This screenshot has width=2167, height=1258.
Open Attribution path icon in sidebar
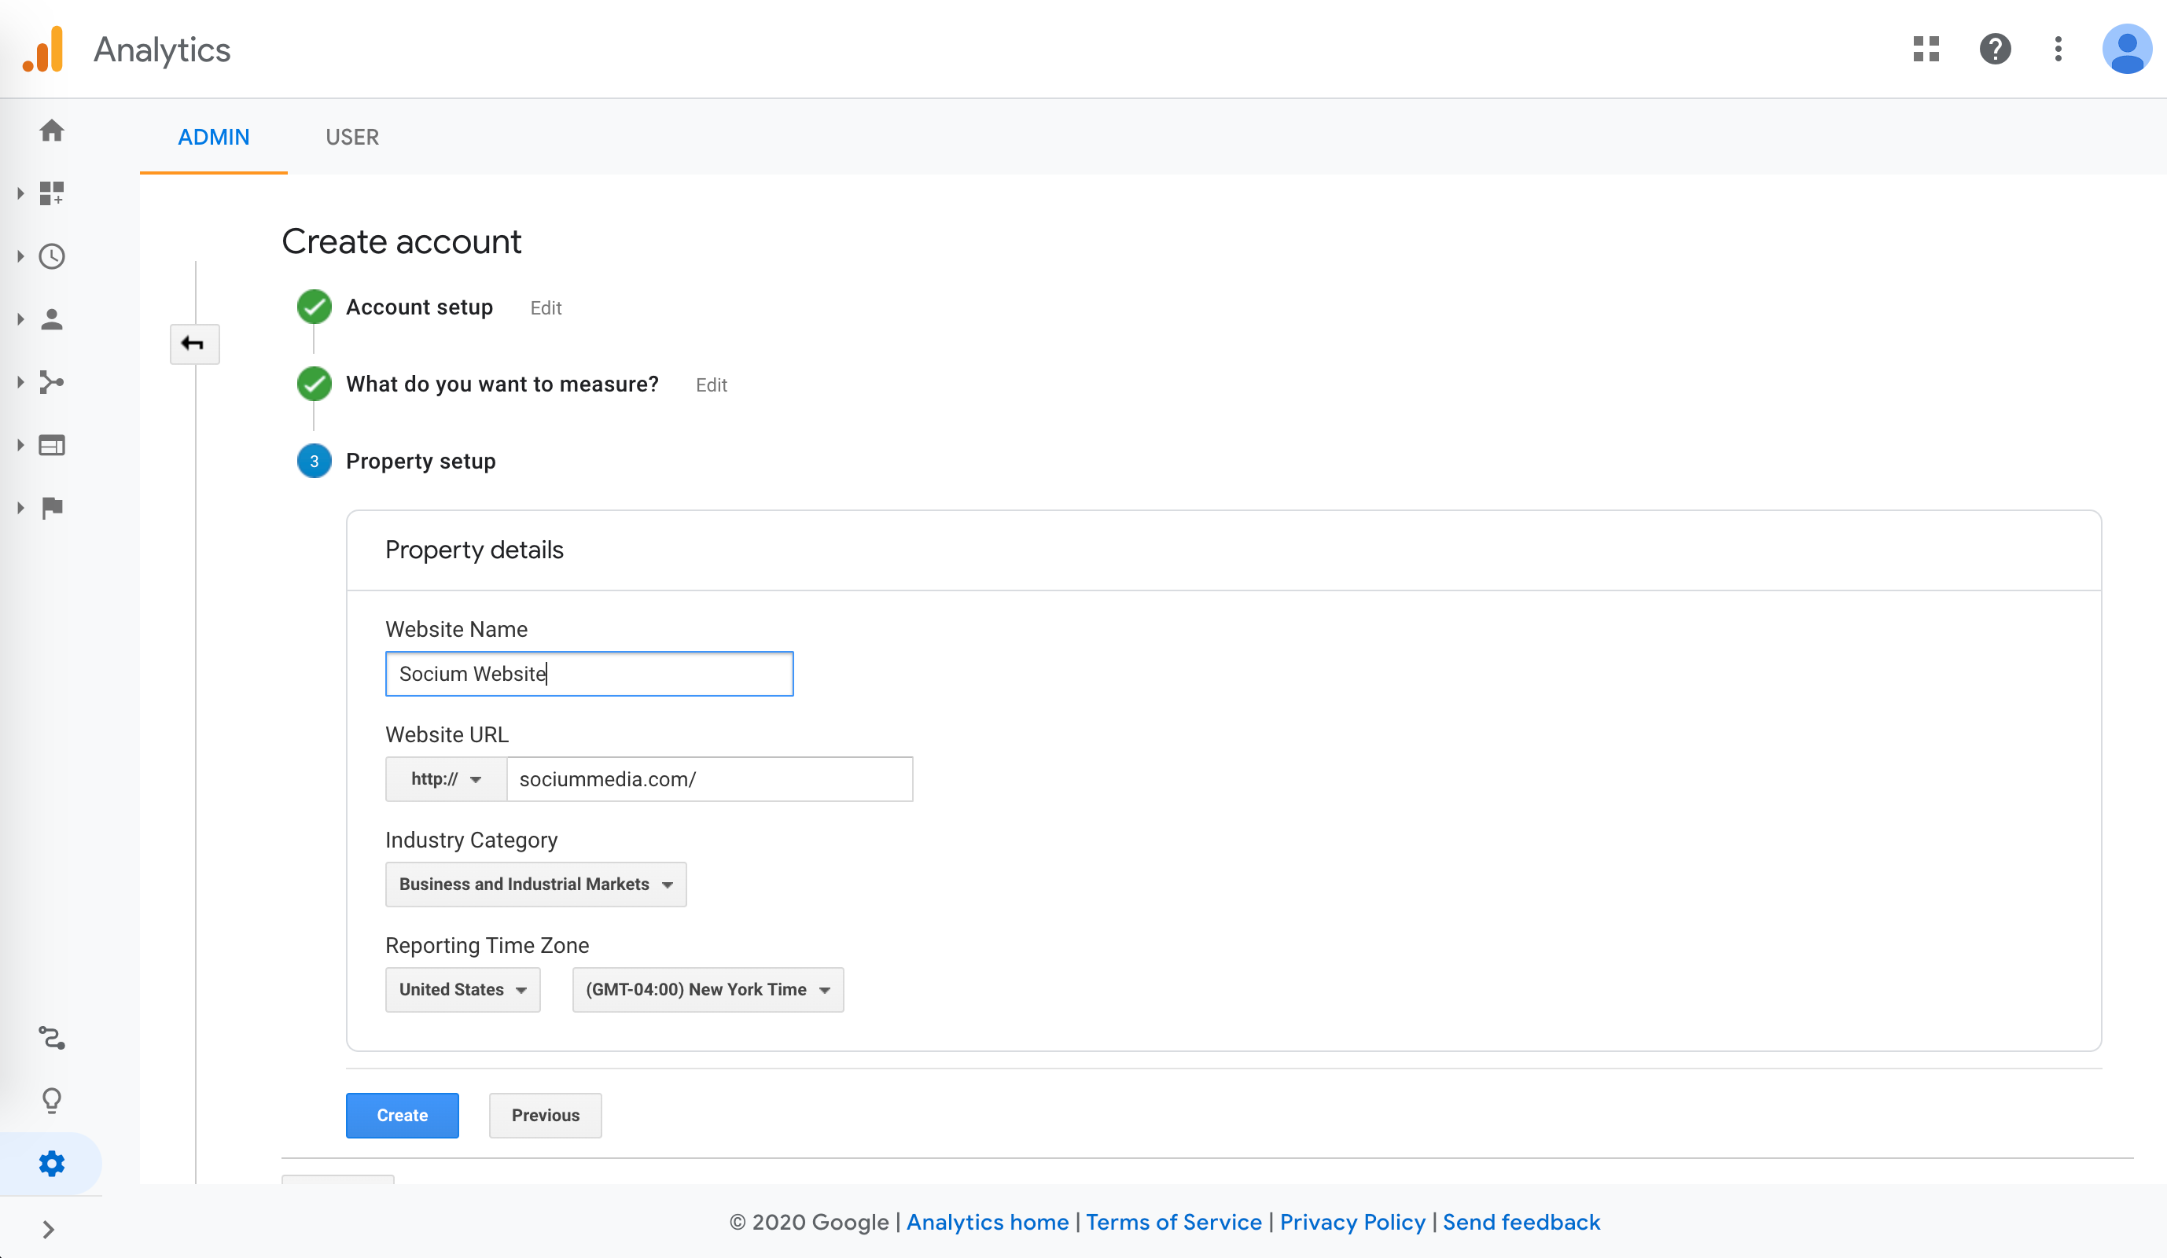coord(52,1038)
